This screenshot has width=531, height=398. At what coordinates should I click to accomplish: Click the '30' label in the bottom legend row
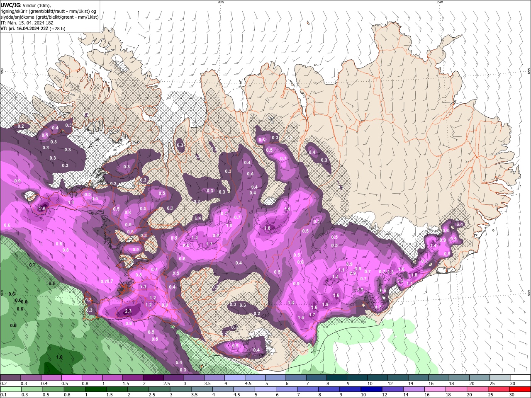[x=513, y=395]
